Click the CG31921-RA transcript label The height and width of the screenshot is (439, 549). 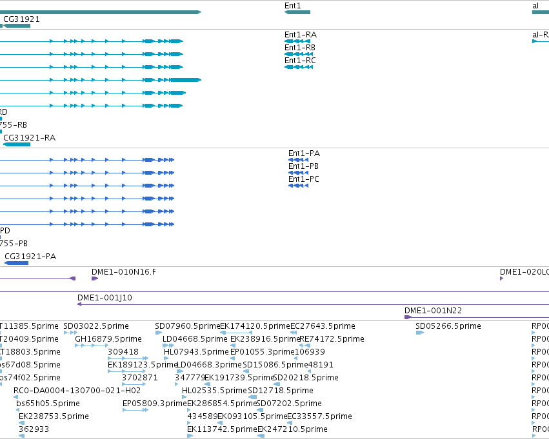pos(30,138)
